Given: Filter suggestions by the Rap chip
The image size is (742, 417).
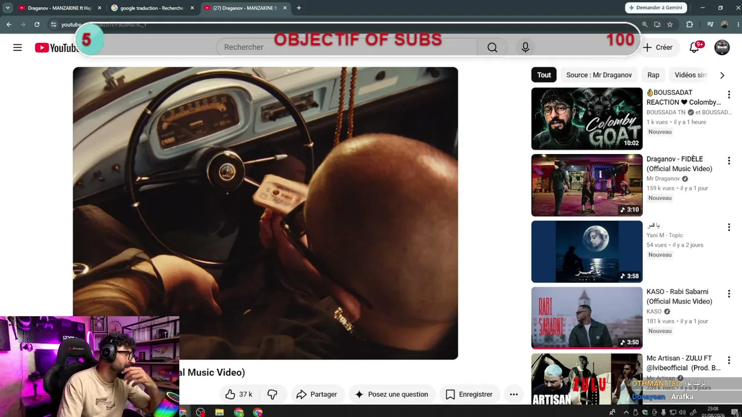Looking at the screenshot, I should tap(653, 75).
